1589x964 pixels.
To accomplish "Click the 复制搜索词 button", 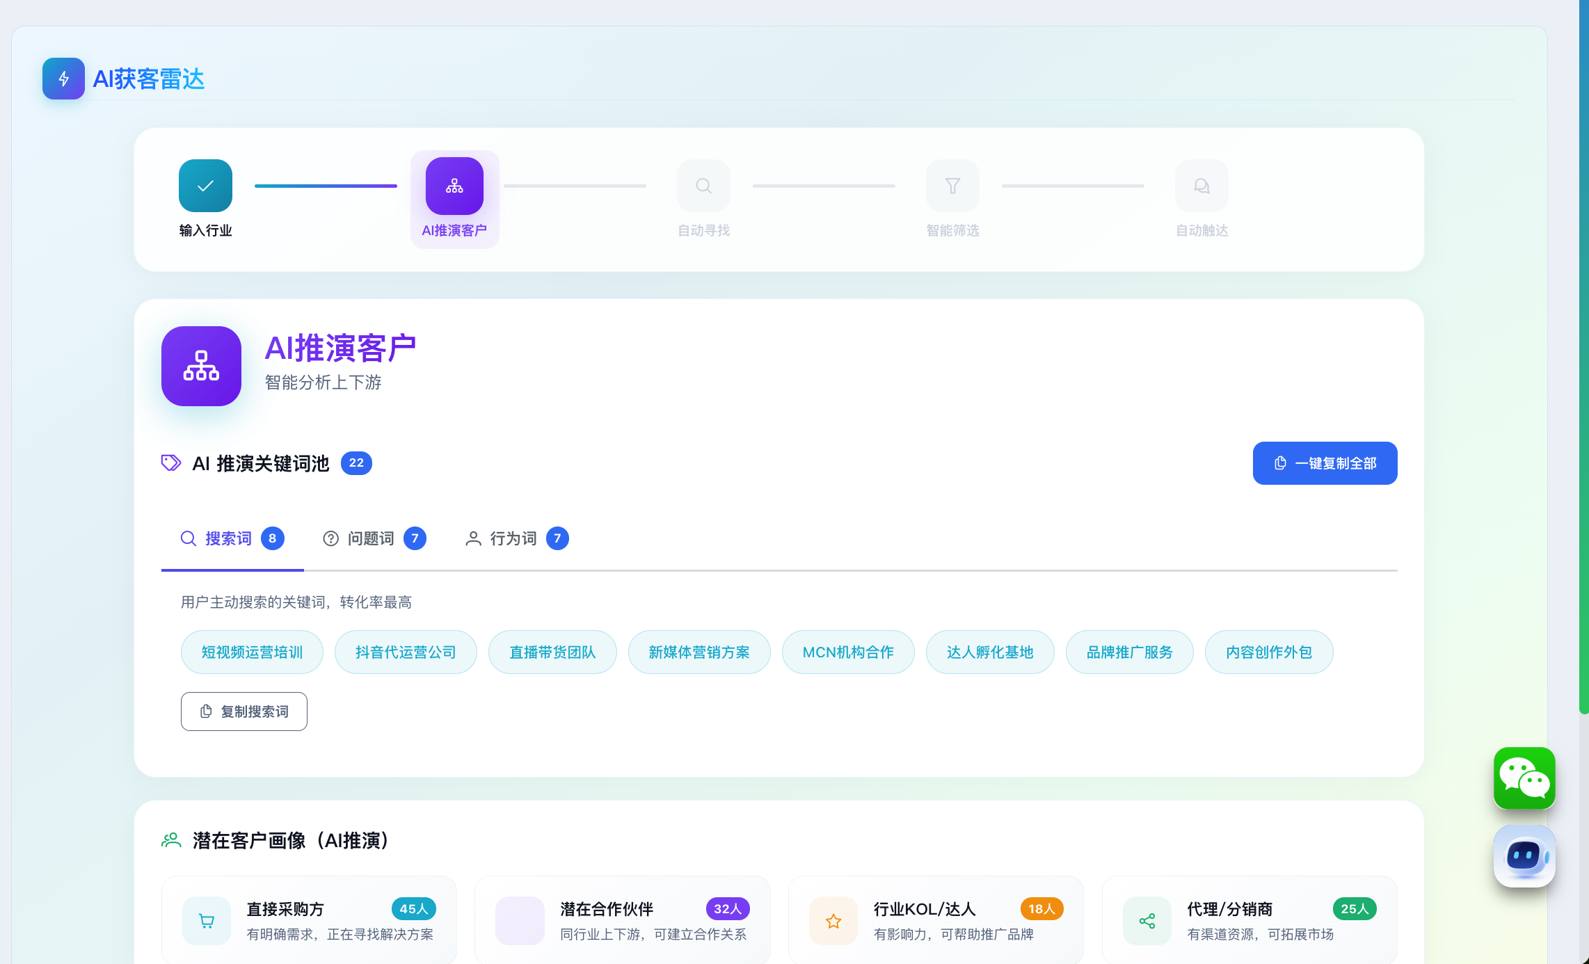I will 244,712.
